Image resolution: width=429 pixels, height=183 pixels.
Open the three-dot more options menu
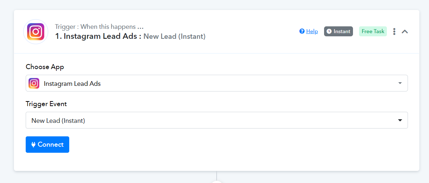pyautogui.click(x=394, y=31)
